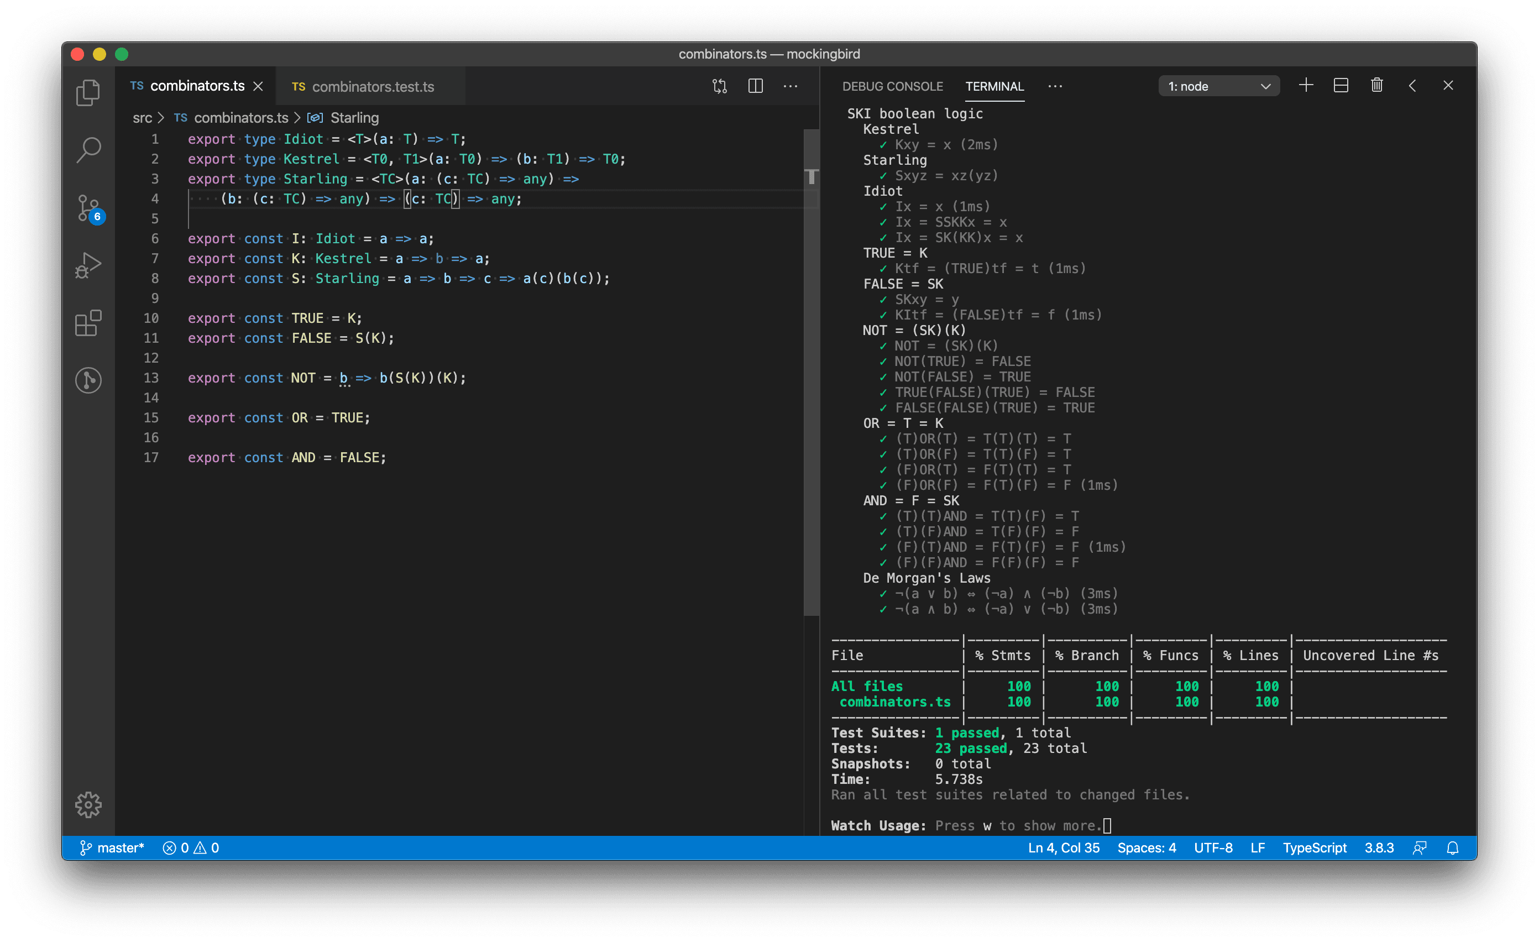Open the Extensions view
Image resolution: width=1539 pixels, height=942 pixels.
pos(88,323)
